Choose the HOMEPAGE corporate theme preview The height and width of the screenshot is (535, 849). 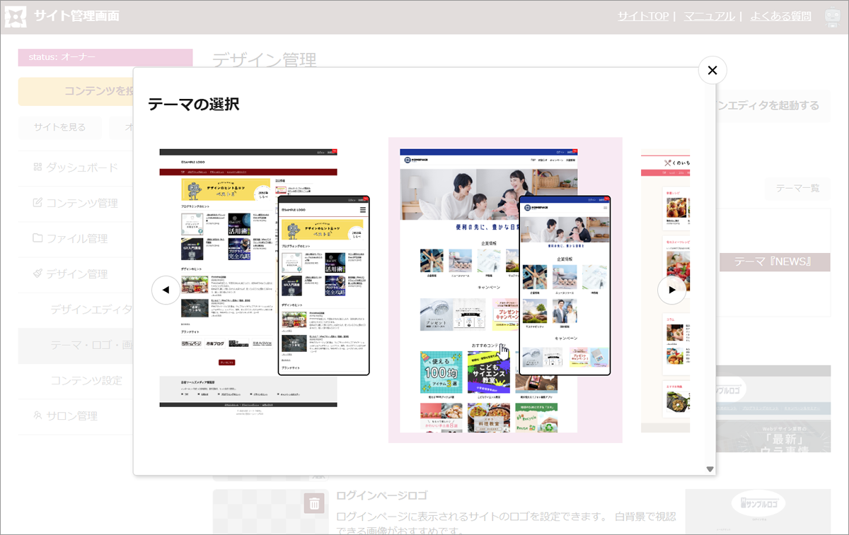505,290
